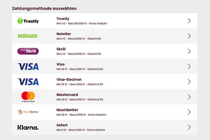
Task: Click the Visa logo beside Visa-Electron
Action: click(28, 82)
